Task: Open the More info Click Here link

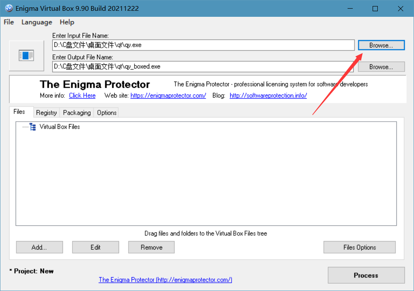Action: click(x=82, y=96)
